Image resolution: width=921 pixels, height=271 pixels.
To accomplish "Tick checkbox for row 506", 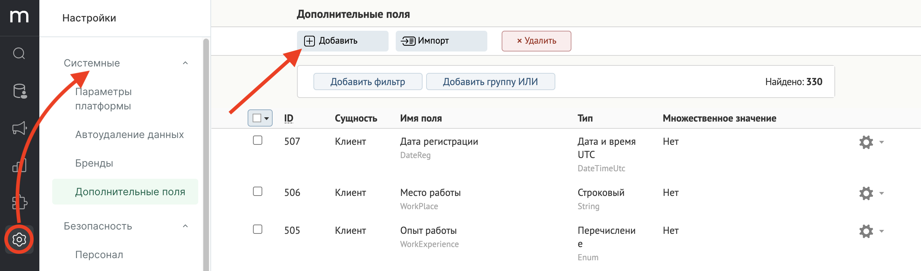I will click(258, 191).
